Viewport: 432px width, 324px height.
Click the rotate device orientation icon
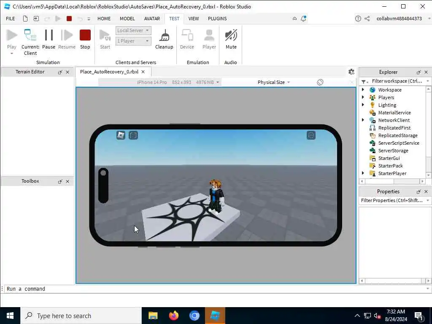point(320,82)
